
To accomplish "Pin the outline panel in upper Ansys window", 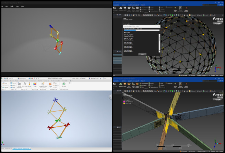I will [118, 15].
